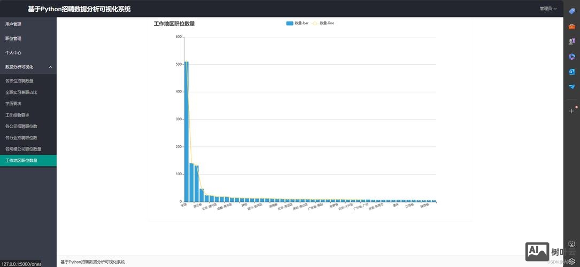Viewport: 580px width, 267px height.
Task: Go to the 各规模公司职位数量 page
Action: 23,149
